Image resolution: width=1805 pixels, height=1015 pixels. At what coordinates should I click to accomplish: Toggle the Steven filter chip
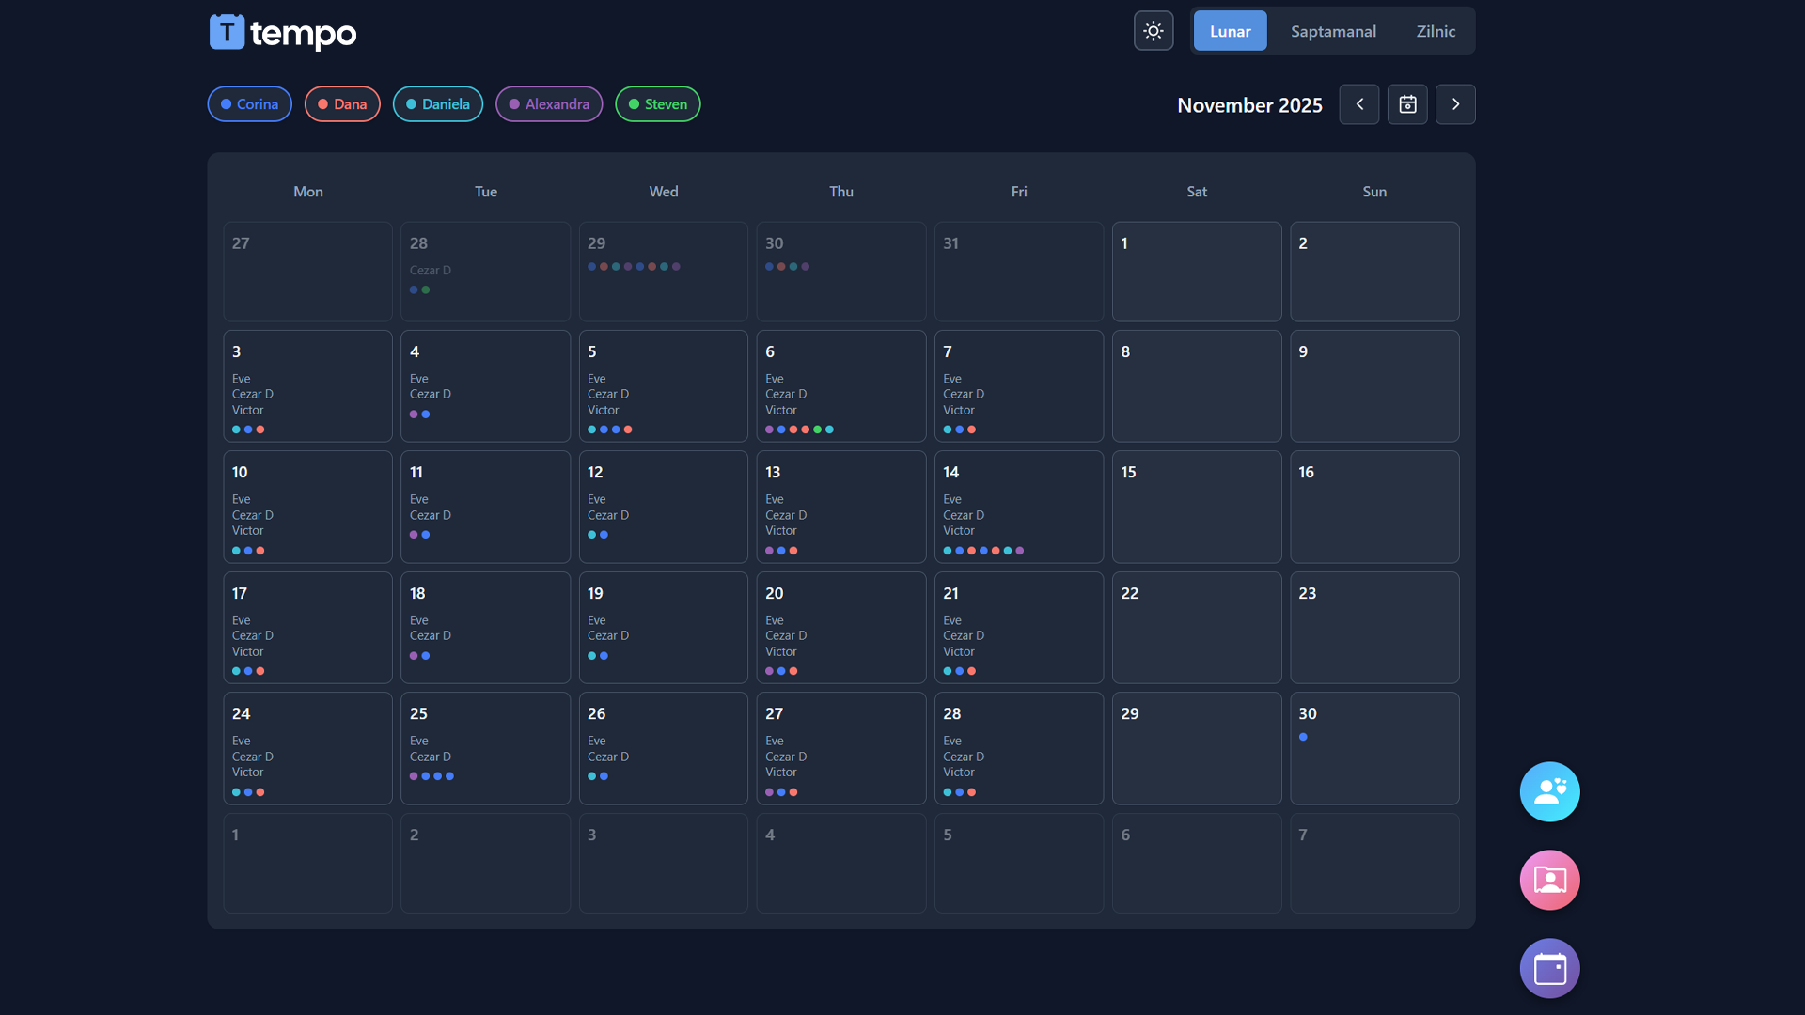click(x=657, y=104)
